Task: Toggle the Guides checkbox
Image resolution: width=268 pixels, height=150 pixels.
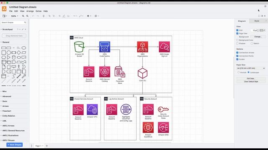Action: click(237, 59)
